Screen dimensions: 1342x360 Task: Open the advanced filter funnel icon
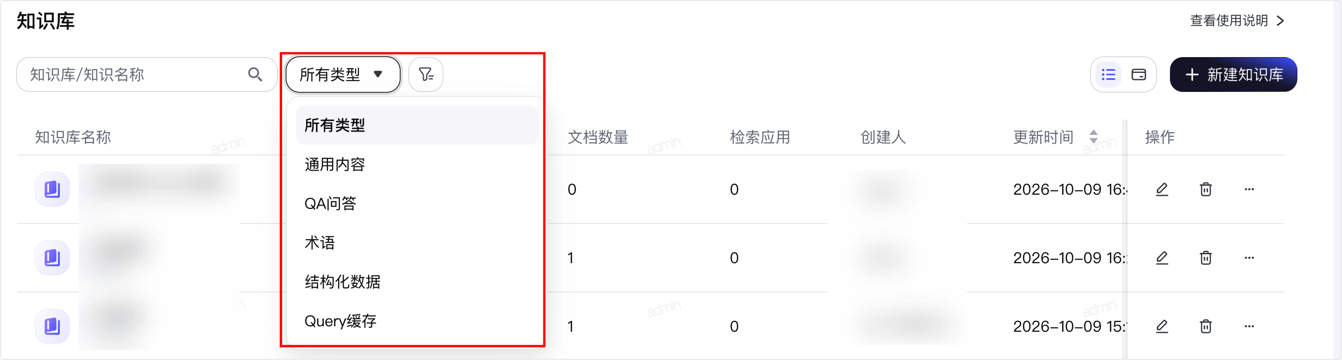(x=426, y=75)
